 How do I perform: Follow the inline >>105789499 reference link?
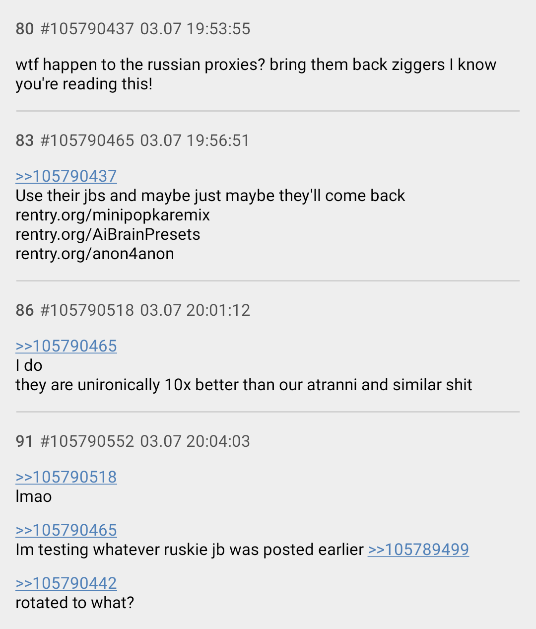pos(418,550)
